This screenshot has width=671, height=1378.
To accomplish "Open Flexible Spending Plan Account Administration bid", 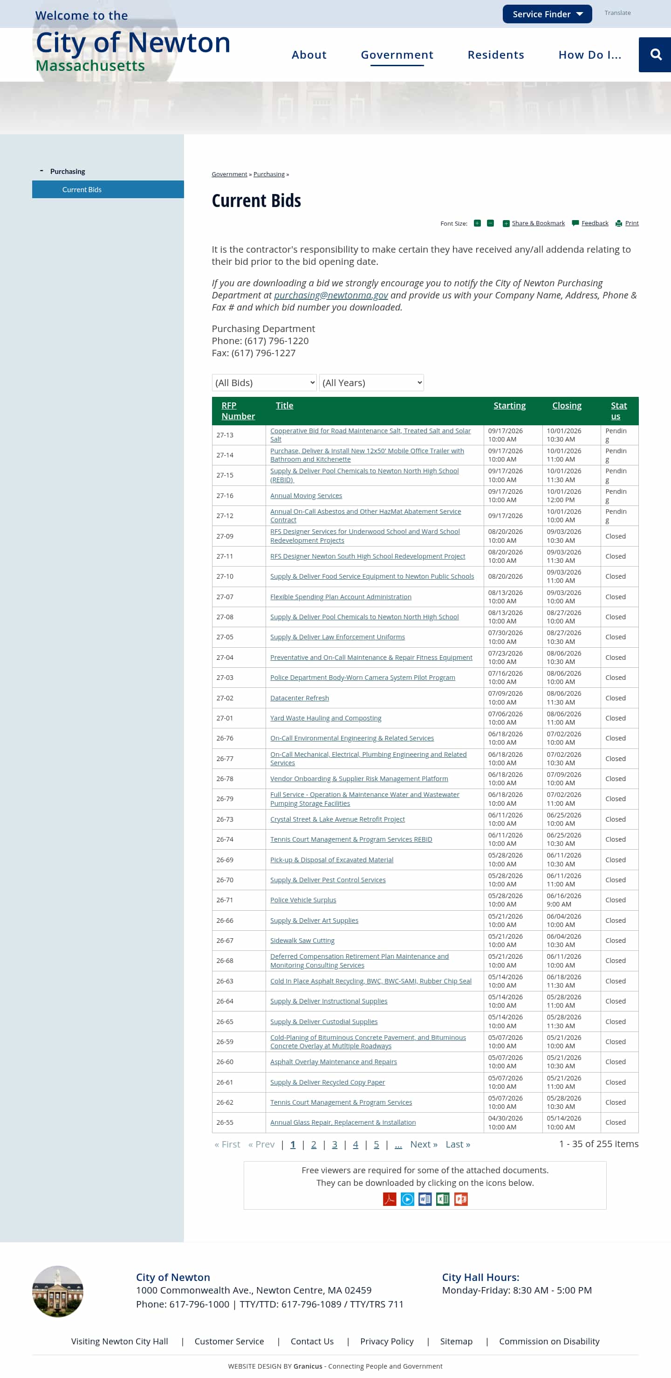I will coord(341,596).
